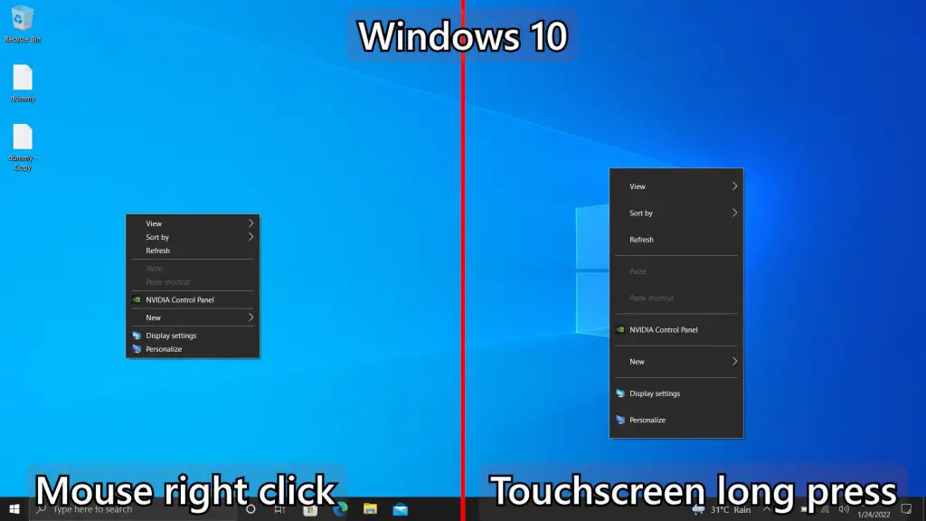Screen dimensions: 926x521
Task: Select Paste shortcut in large touch menu
Action: (x=651, y=298)
